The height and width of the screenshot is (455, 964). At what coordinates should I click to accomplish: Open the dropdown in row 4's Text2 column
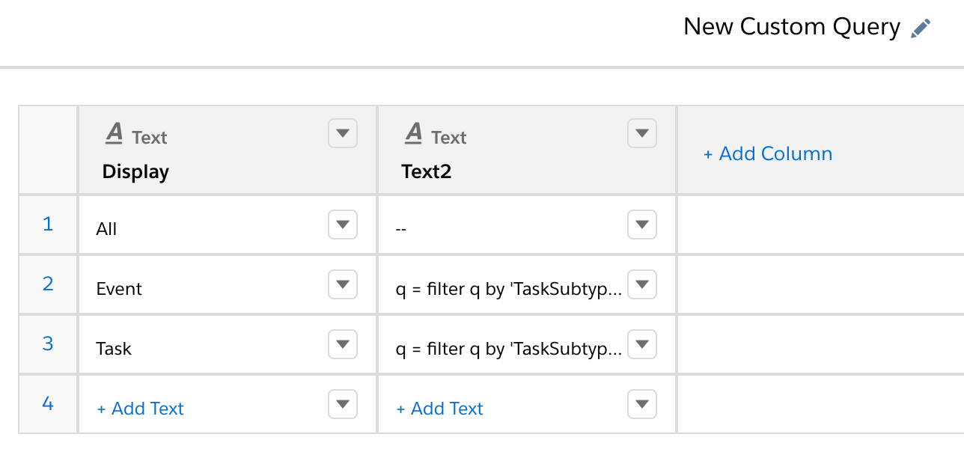pyautogui.click(x=641, y=404)
